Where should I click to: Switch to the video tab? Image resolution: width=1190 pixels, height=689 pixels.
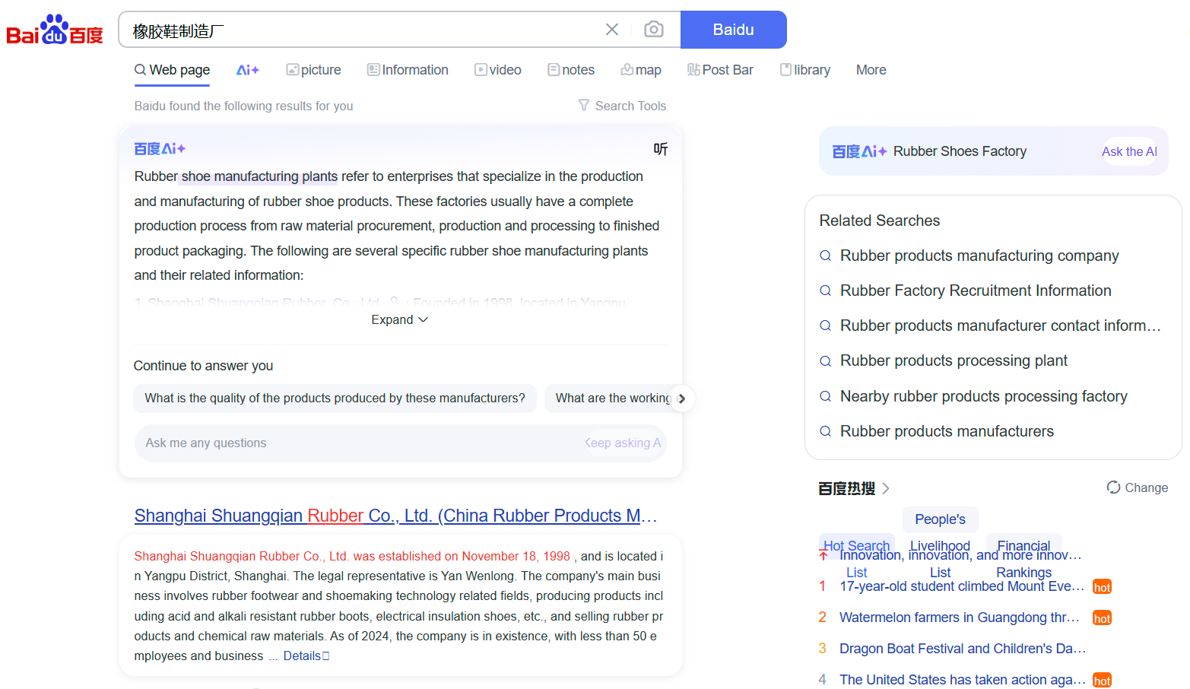click(x=498, y=70)
